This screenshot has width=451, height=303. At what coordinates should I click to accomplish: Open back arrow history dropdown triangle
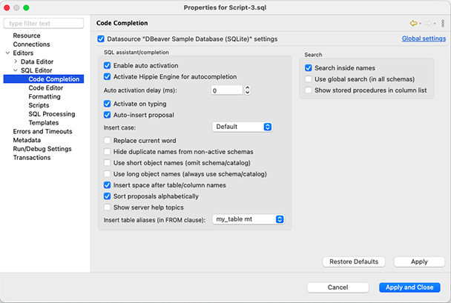click(421, 24)
